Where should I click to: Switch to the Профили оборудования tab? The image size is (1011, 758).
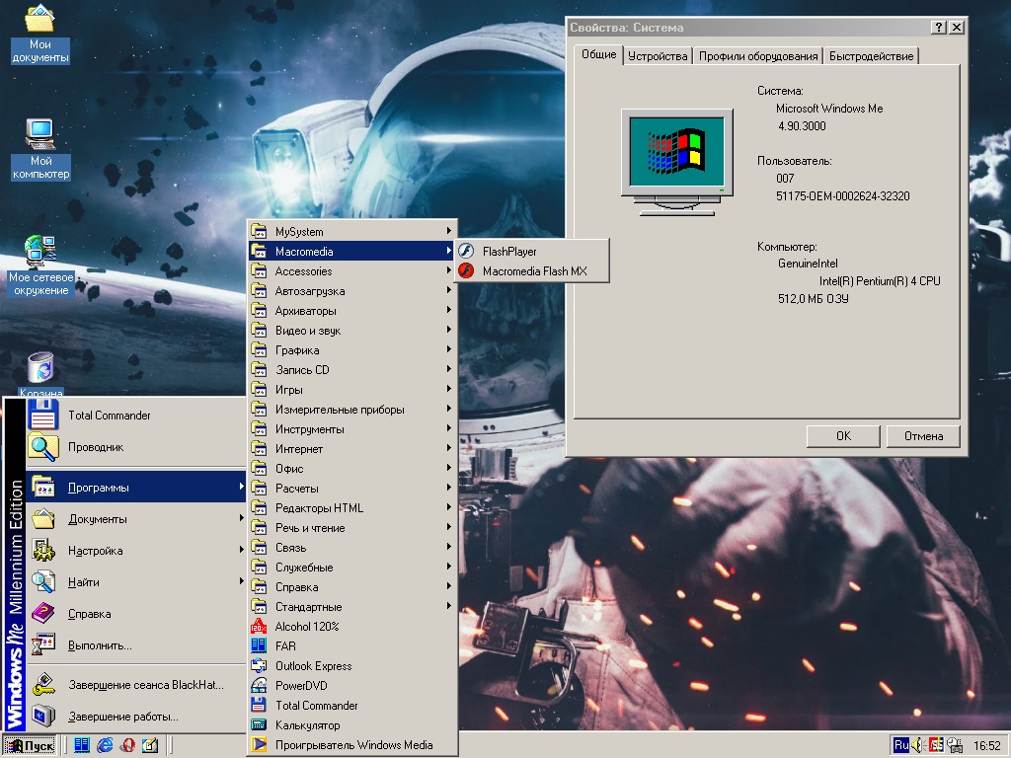click(x=758, y=56)
